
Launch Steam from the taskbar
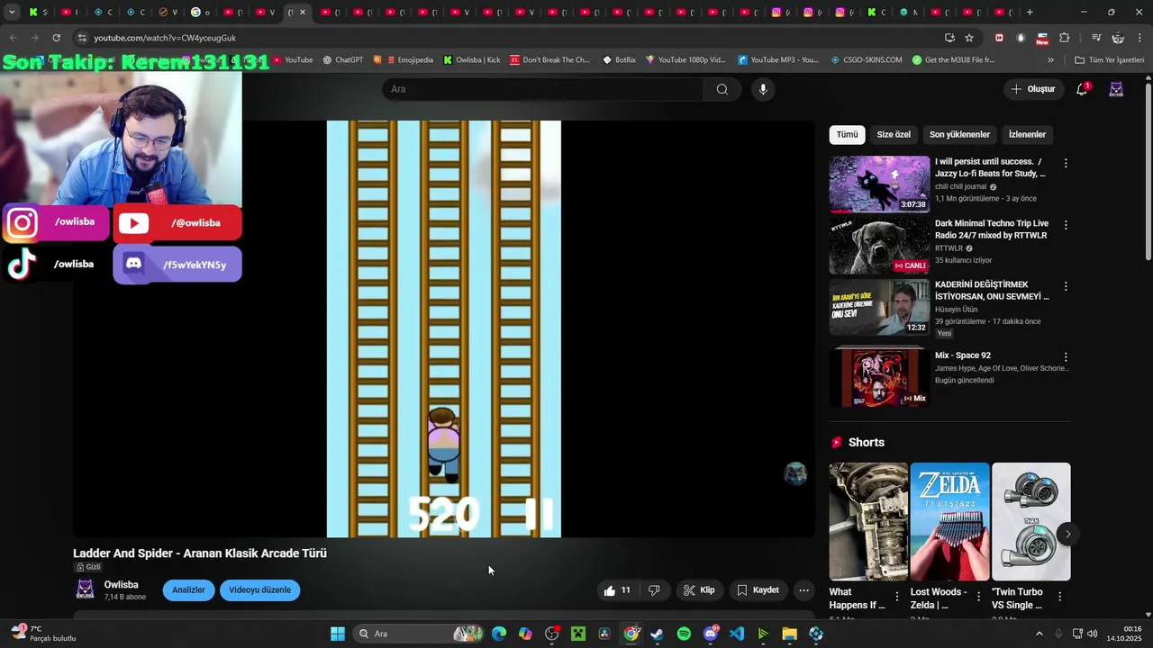(x=657, y=634)
